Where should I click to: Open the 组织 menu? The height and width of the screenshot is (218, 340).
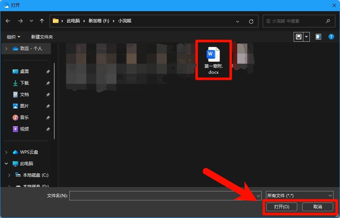click(14, 37)
